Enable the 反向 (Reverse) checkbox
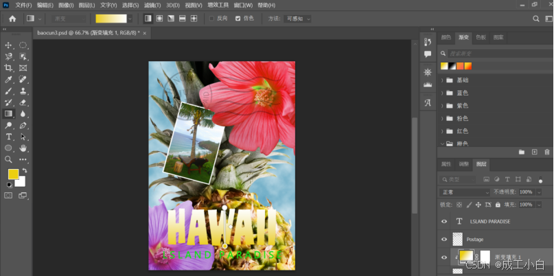Screen dimensions: 554x276 click(x=211, y=19)
